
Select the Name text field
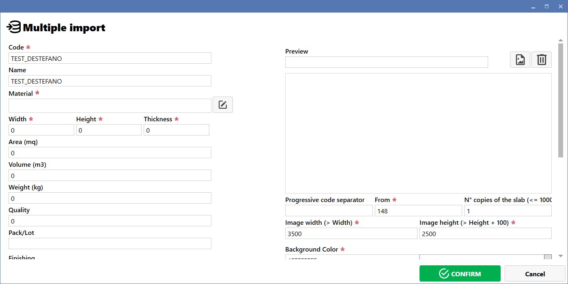110,81
